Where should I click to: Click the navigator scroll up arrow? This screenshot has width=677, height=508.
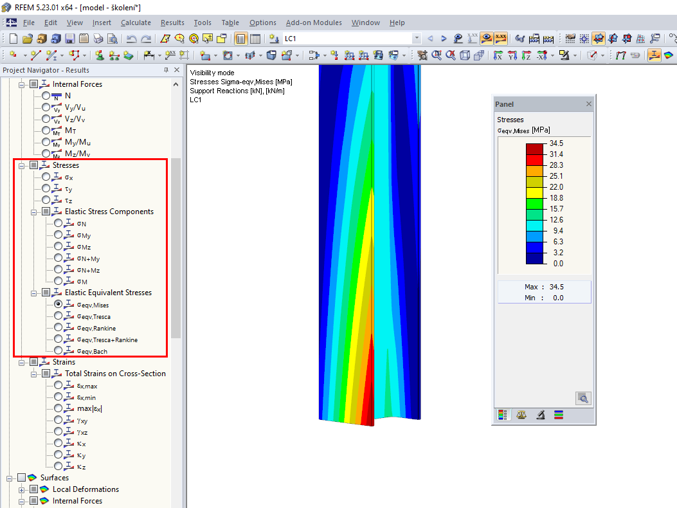tap(176, 84)
